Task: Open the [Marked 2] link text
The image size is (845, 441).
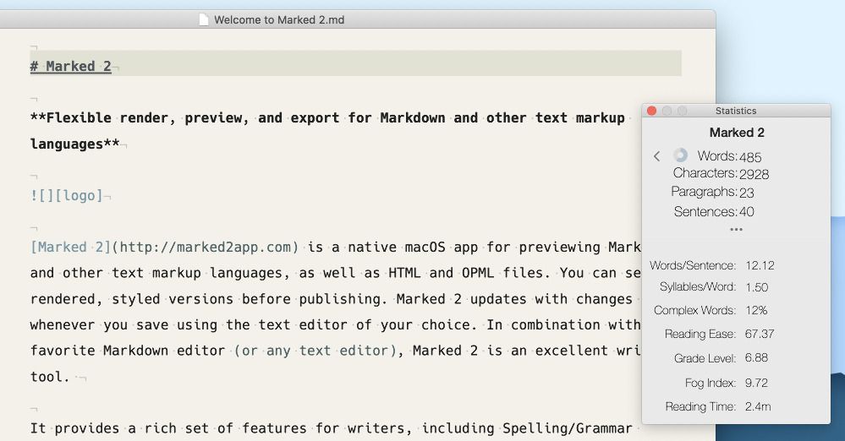Action: [70, 248]
